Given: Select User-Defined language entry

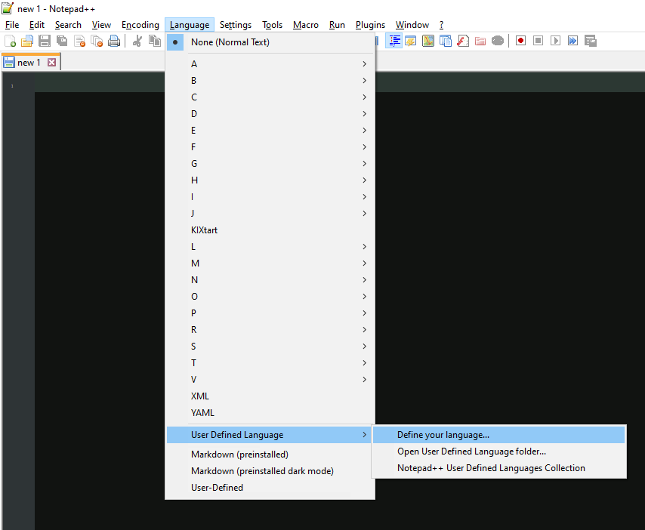Looking at the screenshot, I should pyautogui.click(x=270, y=487).
